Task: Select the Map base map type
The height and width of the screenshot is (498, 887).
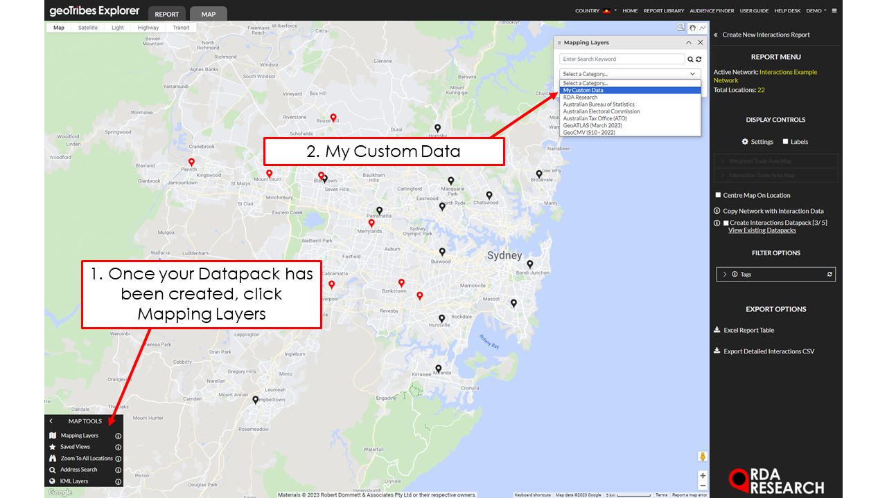Action: click(x=59, y=28)
